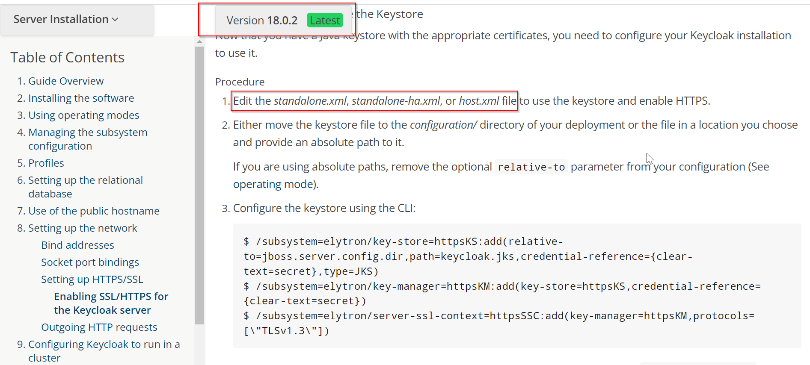Select Enabling SSL/HTTPS for the Keycloak server

pos(111,303)
